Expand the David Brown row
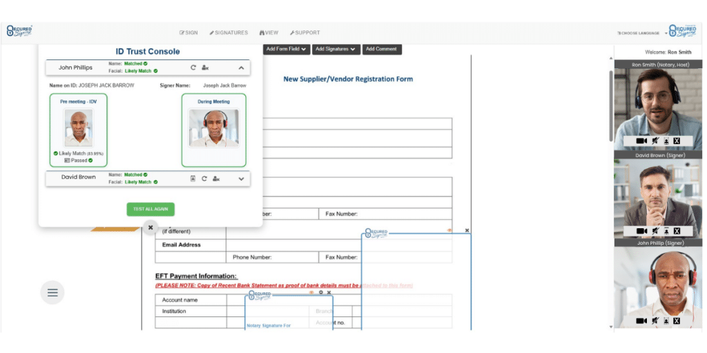The width and height of the screenshot is (707, 353). point(241,179)
